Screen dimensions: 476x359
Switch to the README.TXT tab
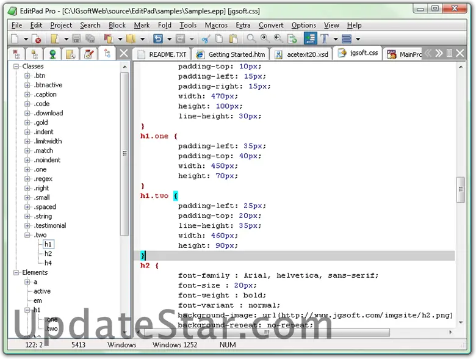[x=162, y=54]
